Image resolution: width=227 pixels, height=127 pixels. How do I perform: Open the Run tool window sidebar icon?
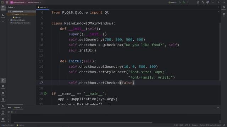point(3,80)
